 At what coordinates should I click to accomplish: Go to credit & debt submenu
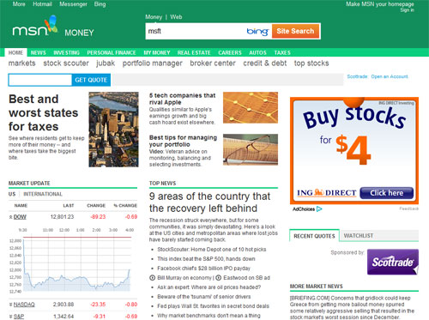[x=265, y=63]
